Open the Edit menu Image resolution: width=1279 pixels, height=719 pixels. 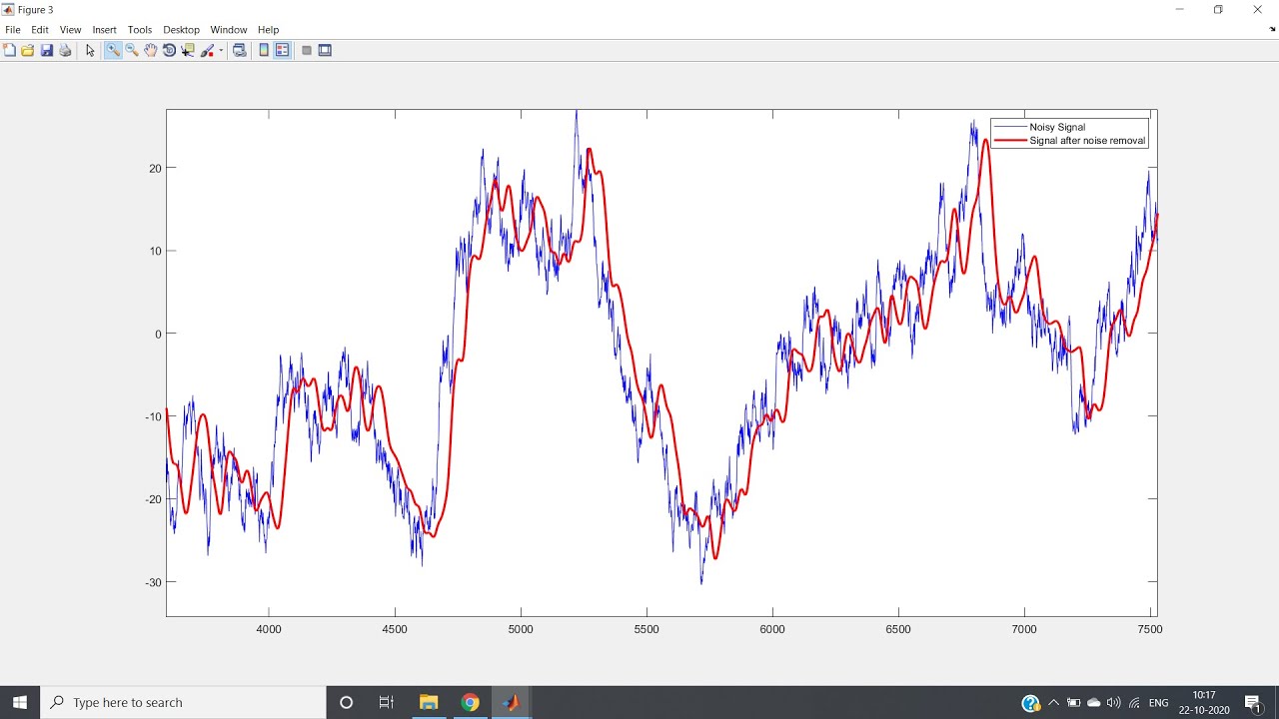pos(40,30)
